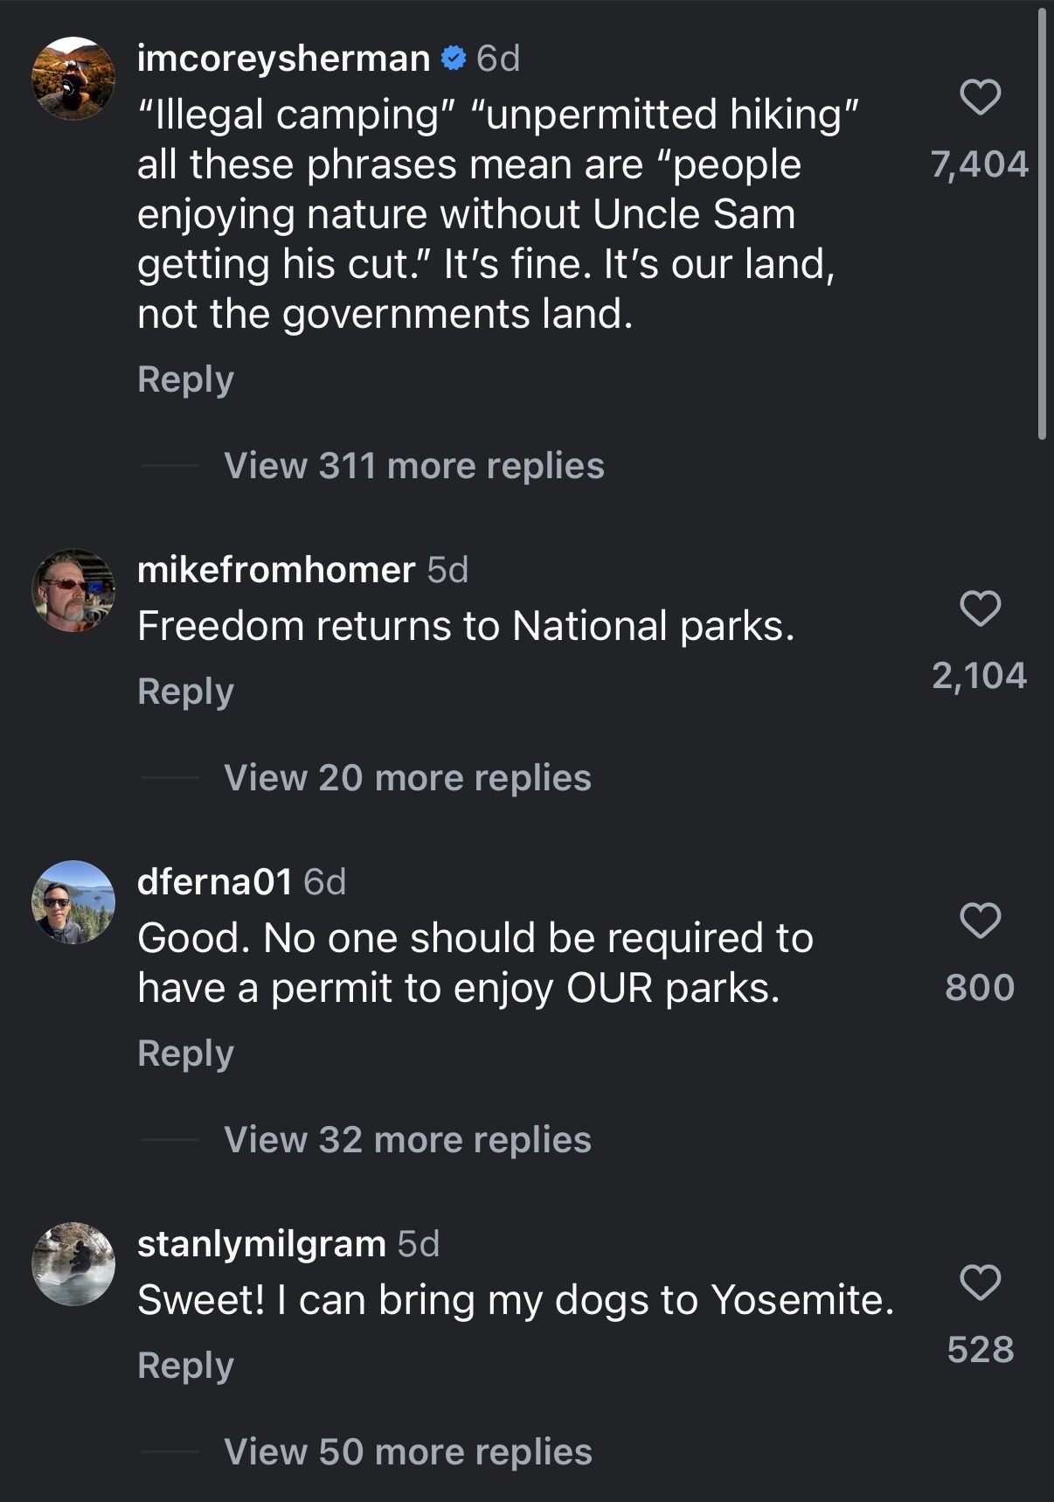
Task: Open the imcoreysherman username link
Action: tap(283, 59)
